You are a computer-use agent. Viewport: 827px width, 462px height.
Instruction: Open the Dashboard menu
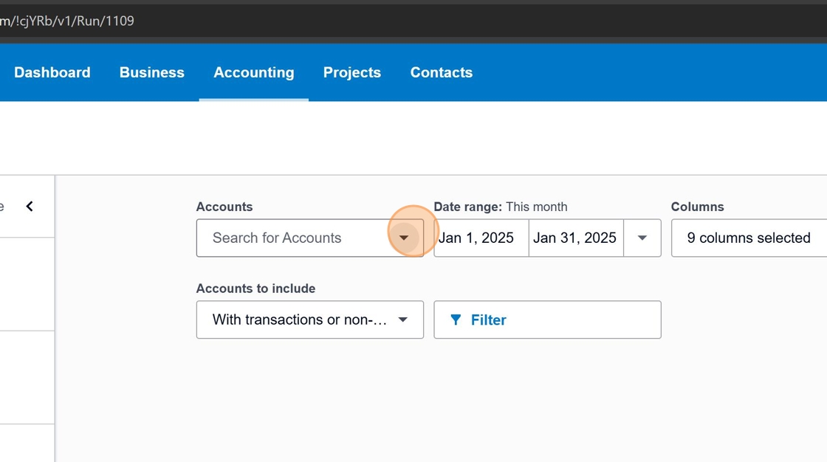[52, 72]
